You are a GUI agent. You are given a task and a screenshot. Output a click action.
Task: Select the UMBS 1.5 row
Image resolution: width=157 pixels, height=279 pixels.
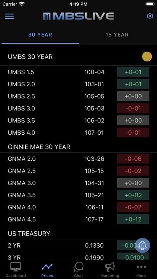(x=78, y=72)
